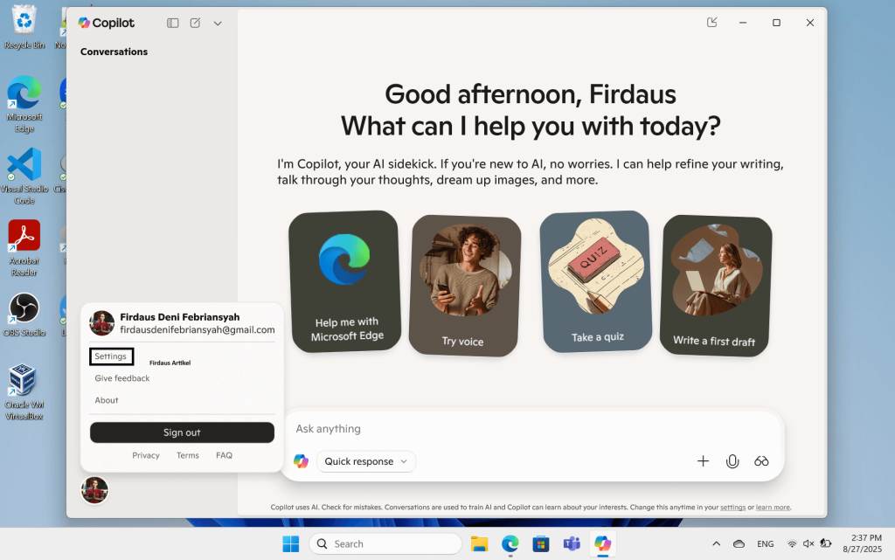
Task: Click email firdausdenifebriansyah@gmail.com
Action: tap(198, 329)
